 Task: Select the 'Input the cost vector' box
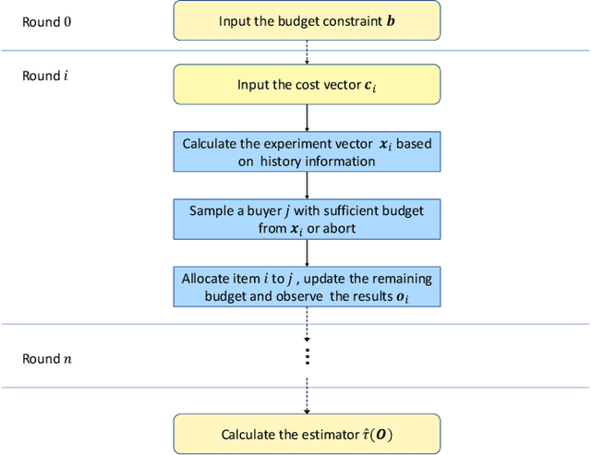(307, 85)
